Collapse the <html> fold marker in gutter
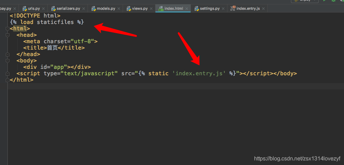344x165 pixels. click(8, 29)
